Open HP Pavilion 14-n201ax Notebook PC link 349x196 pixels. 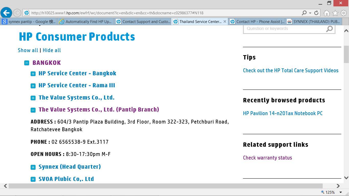283,113
